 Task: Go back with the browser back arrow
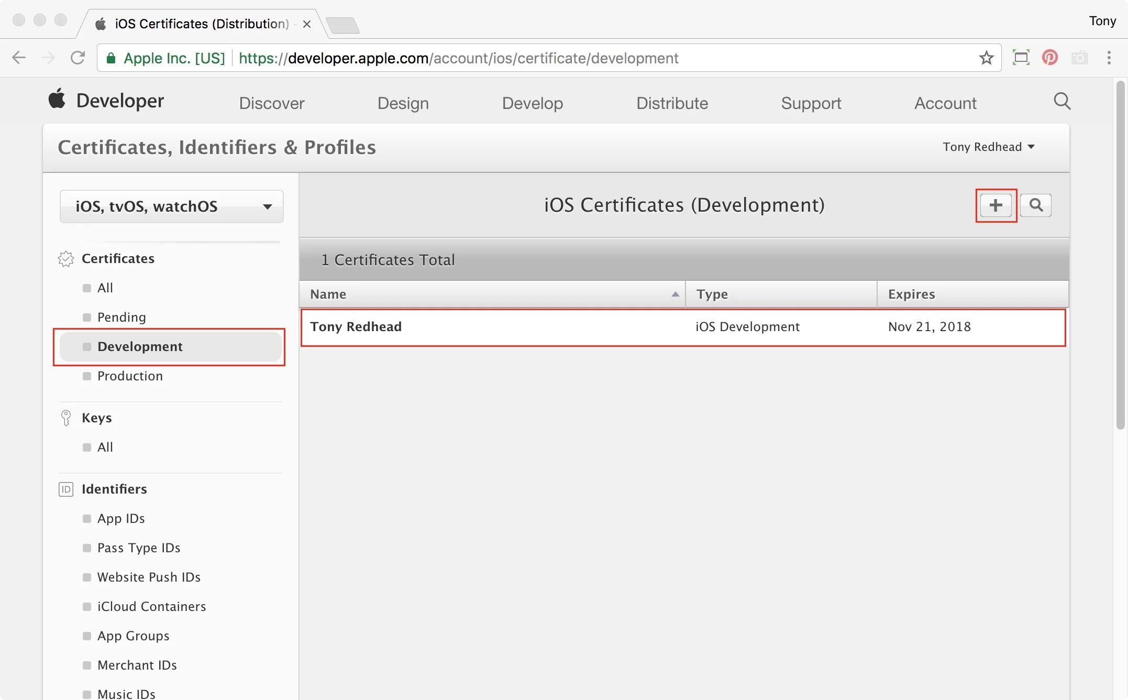point(19,58)
